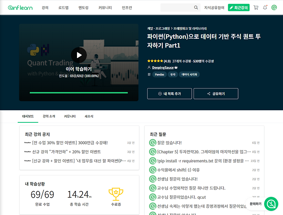The image size is (283, 215).
Task: Click 27개의 수강평 review count
Action: coord(181,61)
